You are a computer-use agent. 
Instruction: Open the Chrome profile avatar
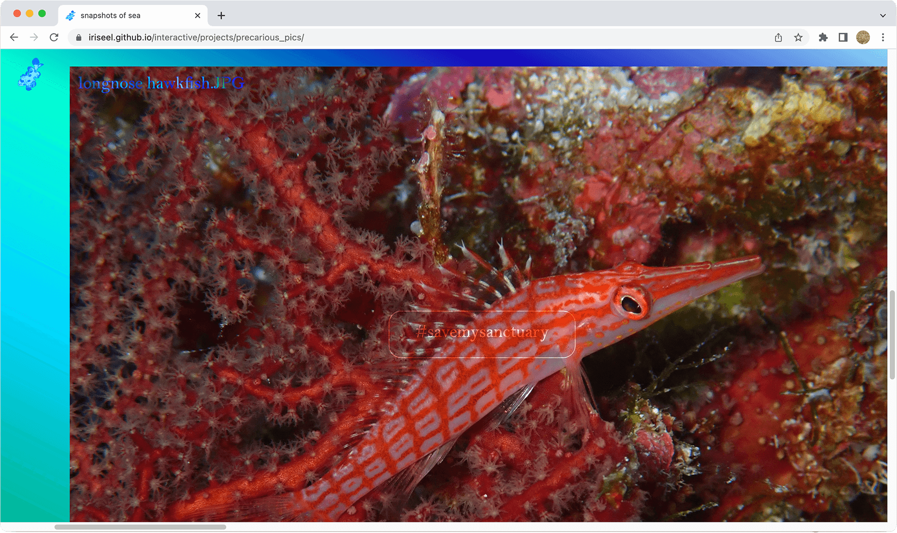pyautogui.click(x=863, y=38)
